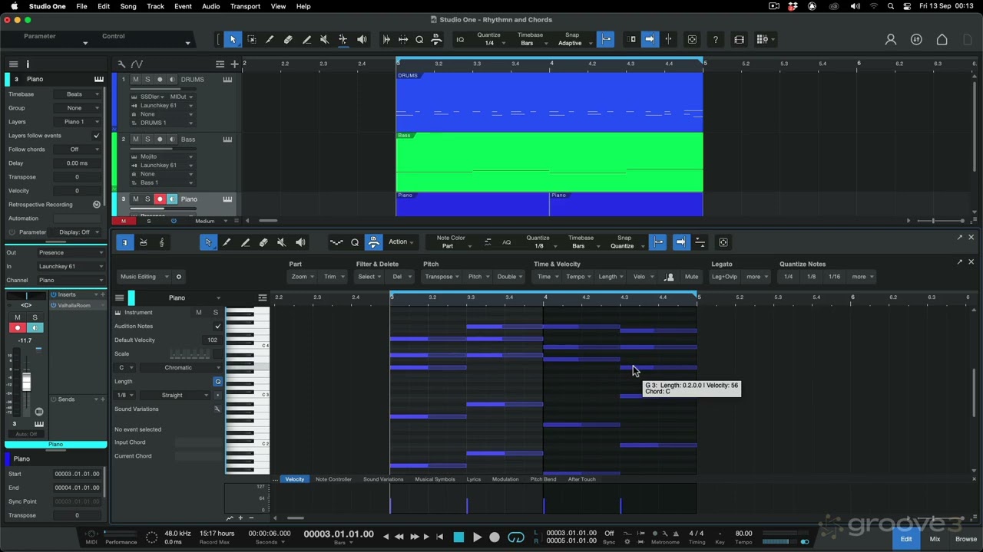Open the home start page icon
This screenshot has height=552, width=983.
click(x=942, y=40)
